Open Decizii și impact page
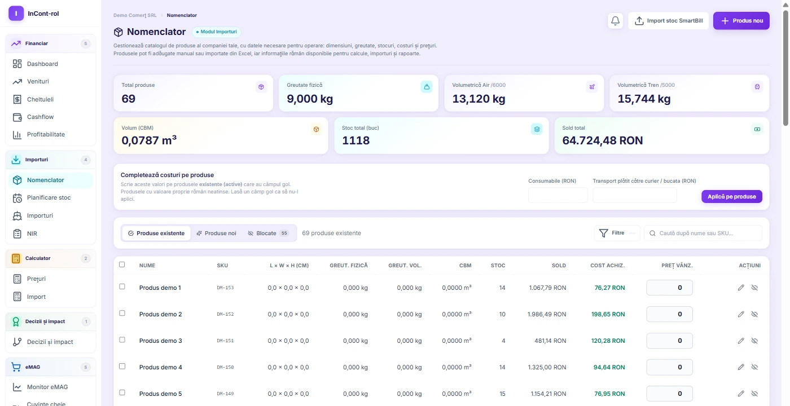This screenshot has width=790, height=406. click(51, 342)
